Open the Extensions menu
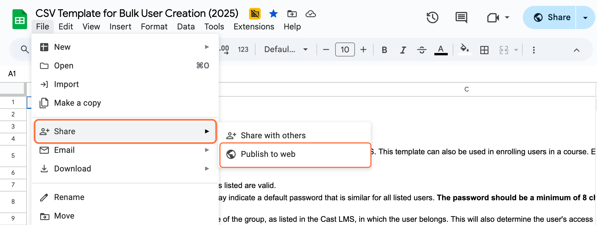Screen dimensions: 597x225 click(254, 26)
